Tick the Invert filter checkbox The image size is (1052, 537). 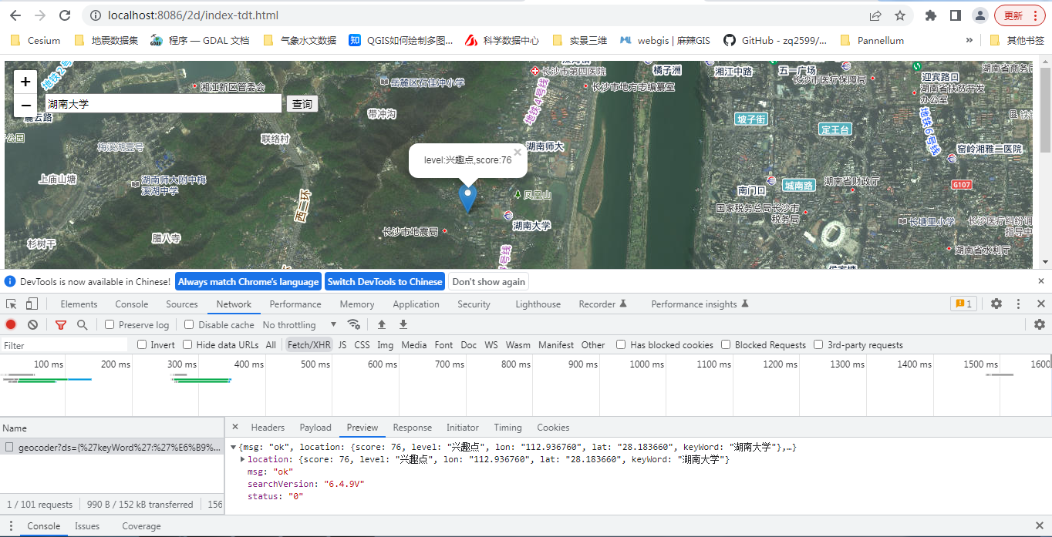click(142, 344)
